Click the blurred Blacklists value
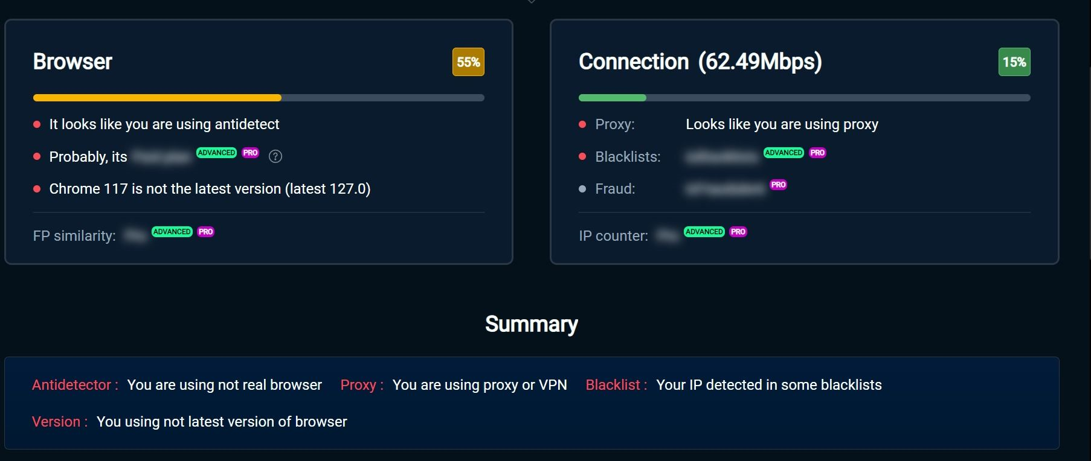 (x=722, y=157)
